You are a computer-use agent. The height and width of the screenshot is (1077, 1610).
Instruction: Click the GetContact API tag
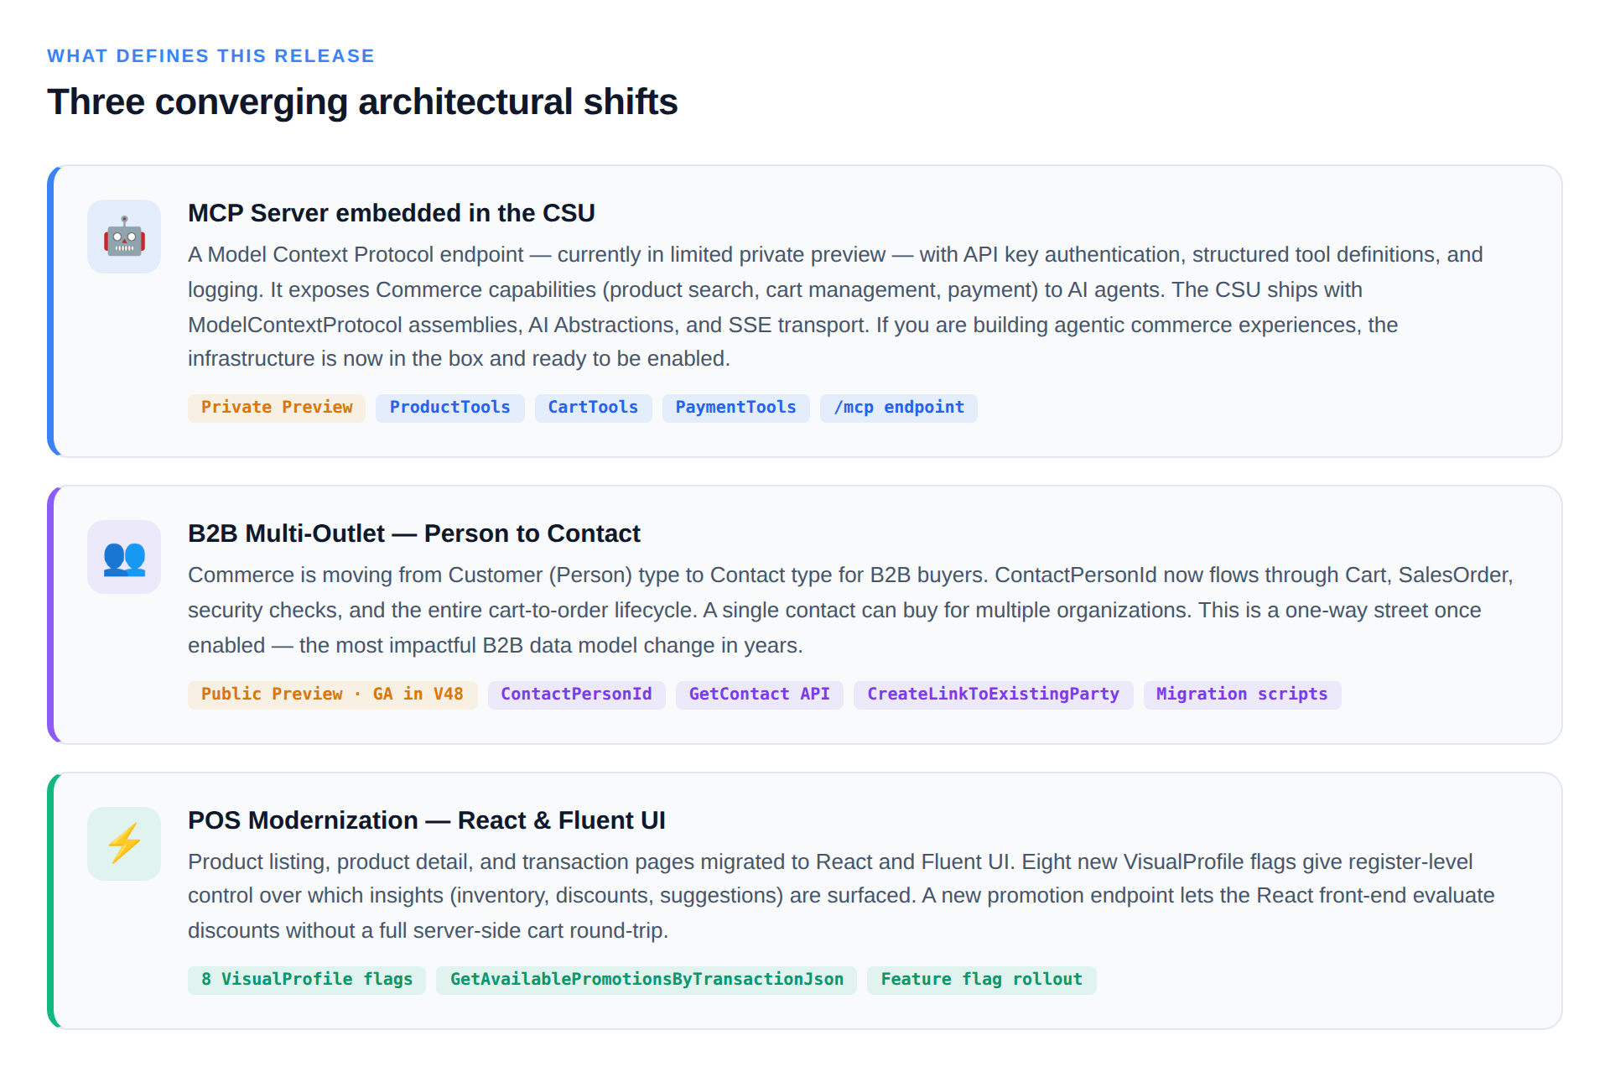click(760, 695)
